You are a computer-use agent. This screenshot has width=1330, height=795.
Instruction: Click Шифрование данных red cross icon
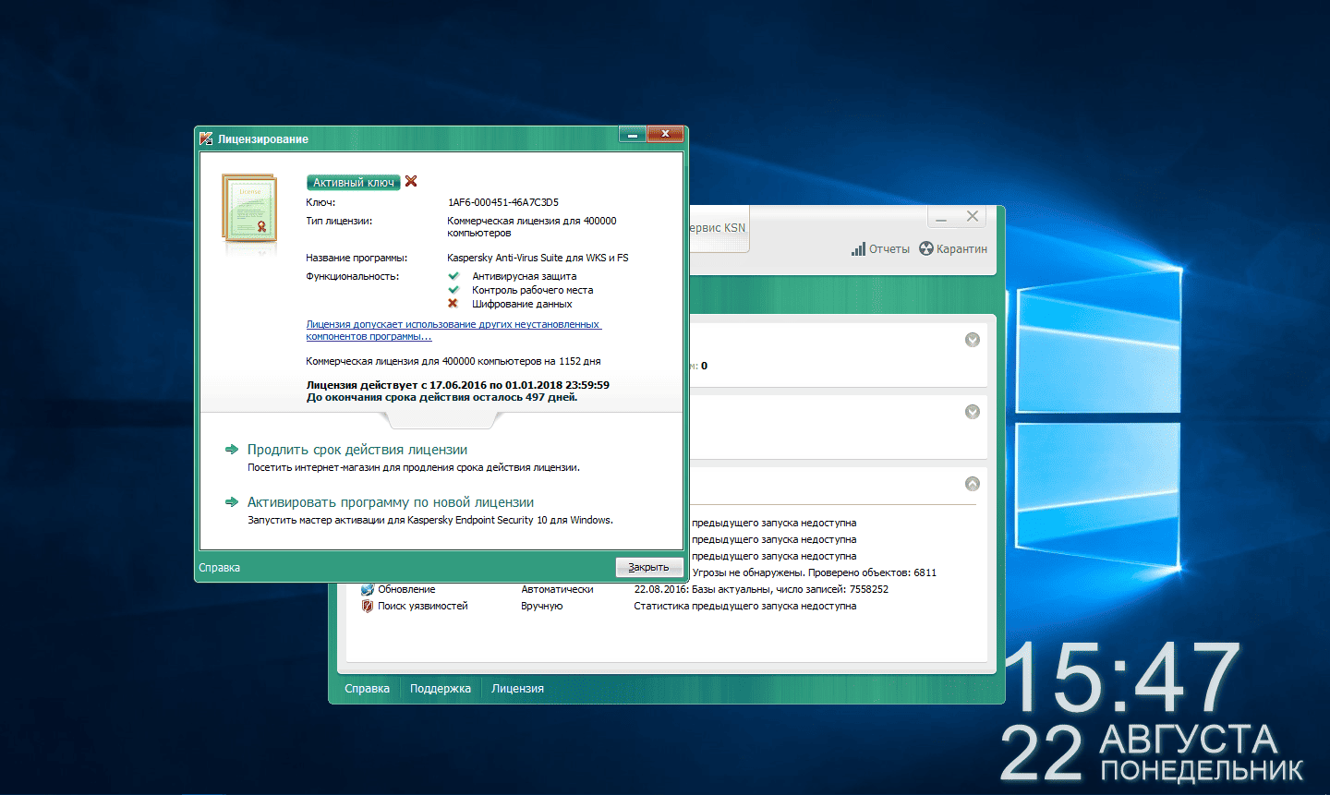coord(453,304)
